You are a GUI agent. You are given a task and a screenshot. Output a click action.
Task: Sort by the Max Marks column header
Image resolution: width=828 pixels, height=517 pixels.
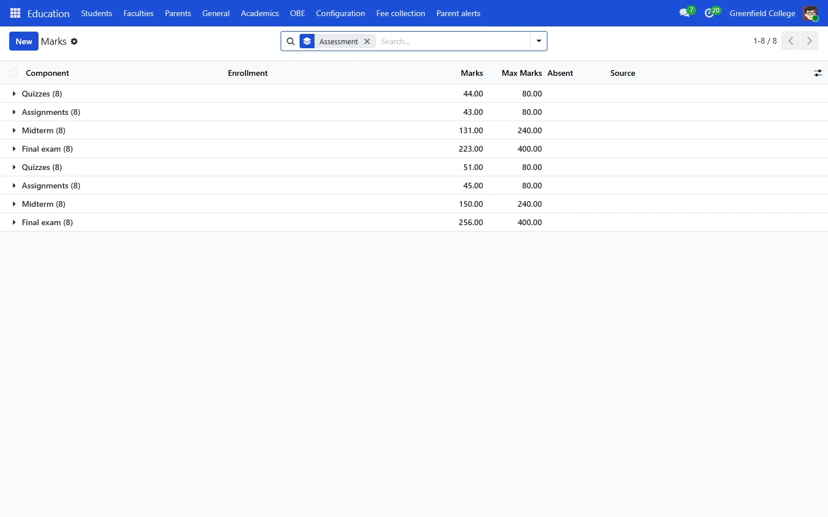pyautogui.click(x=522, y=73)
